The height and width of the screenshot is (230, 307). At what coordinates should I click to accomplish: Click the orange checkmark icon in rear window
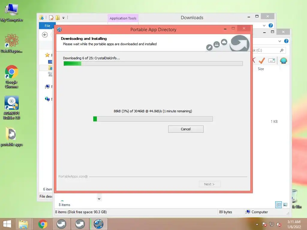(x=262, y=60)
